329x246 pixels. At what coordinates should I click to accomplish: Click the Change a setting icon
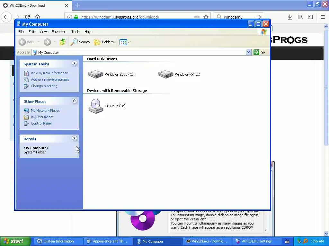[x=26, y=86]
